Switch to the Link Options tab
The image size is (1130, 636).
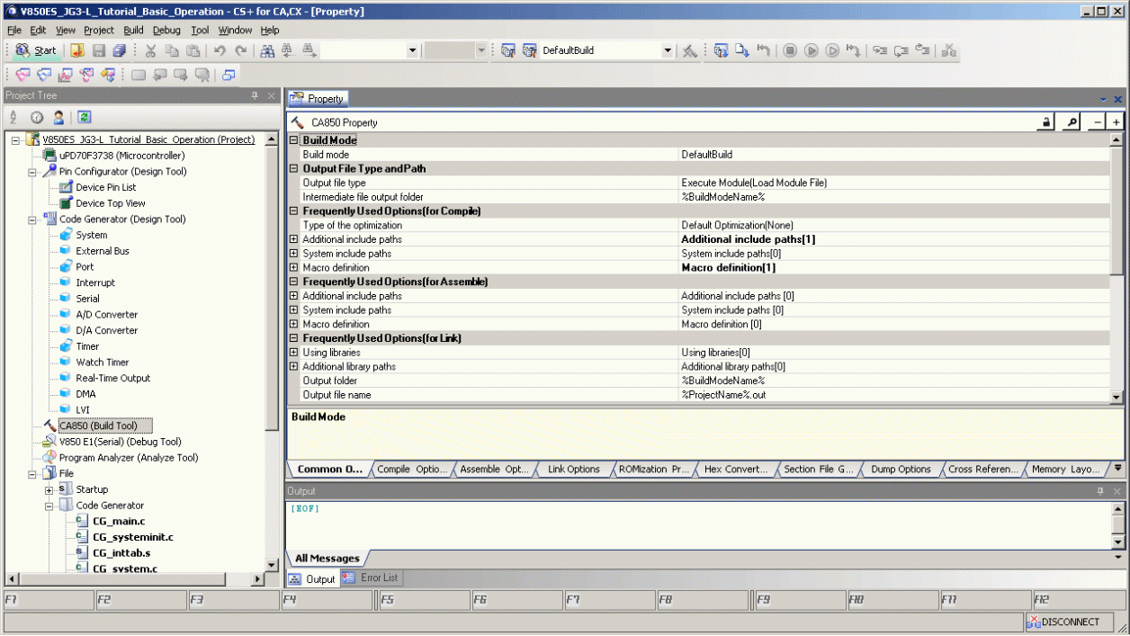click(x=573, y=469)
